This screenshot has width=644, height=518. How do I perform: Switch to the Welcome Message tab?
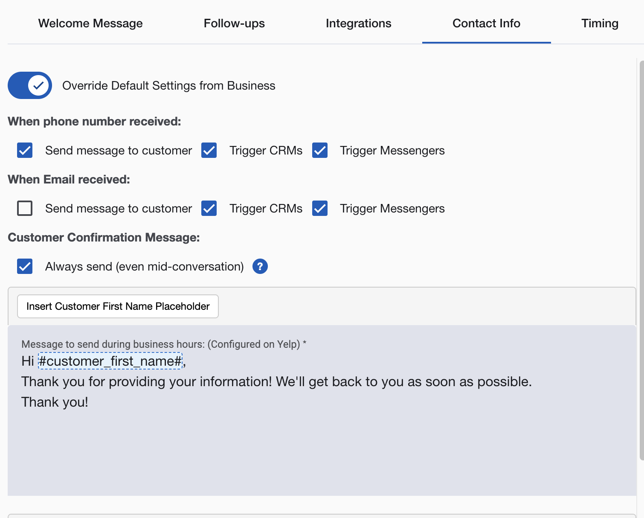pos(90,23)
